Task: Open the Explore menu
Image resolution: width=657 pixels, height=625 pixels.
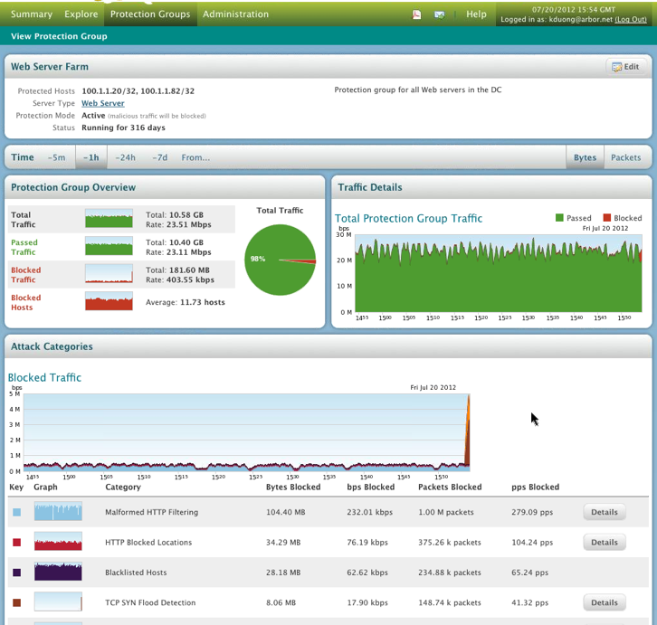Action: [x=81, y=14]
